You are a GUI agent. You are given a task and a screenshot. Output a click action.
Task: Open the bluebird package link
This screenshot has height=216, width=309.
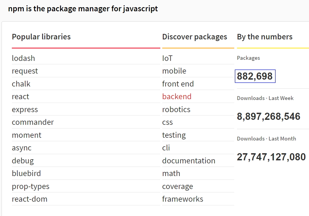[x=26, y=174]
